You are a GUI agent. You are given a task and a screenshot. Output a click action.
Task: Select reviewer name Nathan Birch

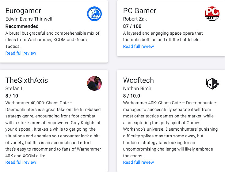pyautogui.click(x=137, y=88)
